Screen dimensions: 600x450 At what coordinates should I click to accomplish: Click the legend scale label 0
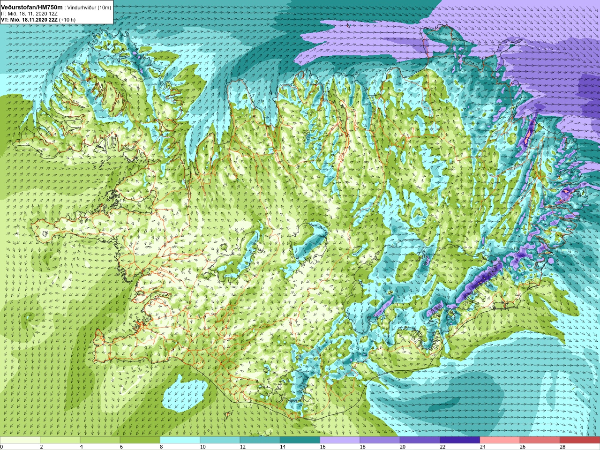[x=2, y=447]
